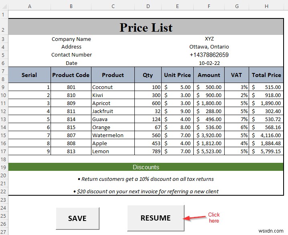The image size is (288, 235).
Task: Select column H header
Action: point(266,6)
